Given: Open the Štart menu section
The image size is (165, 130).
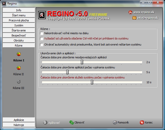Looking at the screenshot, I should click(19, 15).
